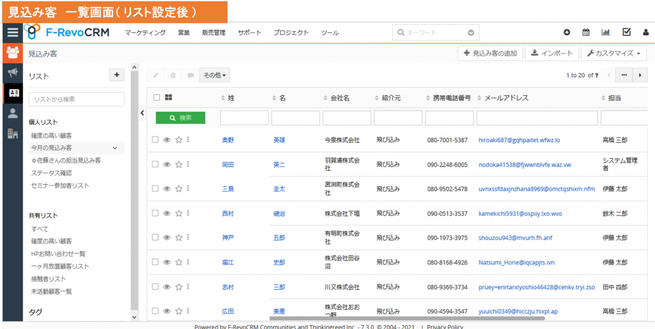Viewport: 655px width, 329px height.
Task: Open the more options dots for 堀江 row
Action: pyautogui.click(x=188, y=262)
